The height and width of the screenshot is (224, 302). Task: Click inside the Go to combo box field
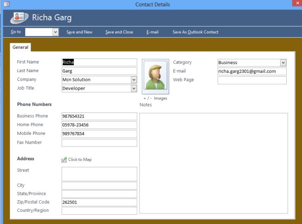click(x=39, y=32)
